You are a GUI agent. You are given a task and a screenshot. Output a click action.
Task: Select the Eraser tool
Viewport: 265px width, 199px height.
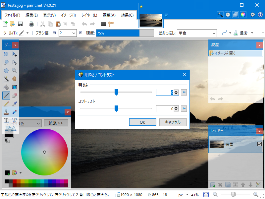pyautogui.click(x=14, y=96)
